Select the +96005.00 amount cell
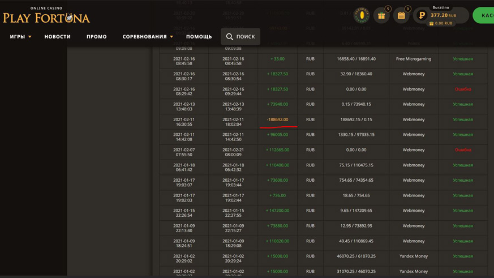The image size is (494, 278). pyautogui.click(x=277, y=135)
